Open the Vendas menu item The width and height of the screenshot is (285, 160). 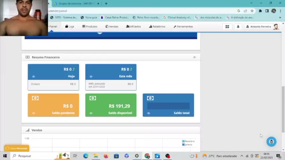[112, 27]
